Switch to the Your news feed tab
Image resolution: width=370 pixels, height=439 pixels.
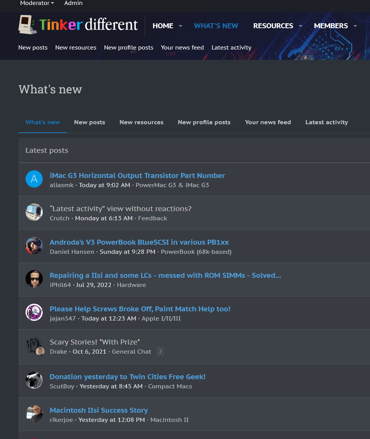click(268, 122)
